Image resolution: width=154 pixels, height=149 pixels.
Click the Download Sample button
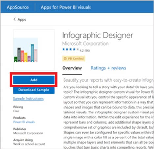34,90
